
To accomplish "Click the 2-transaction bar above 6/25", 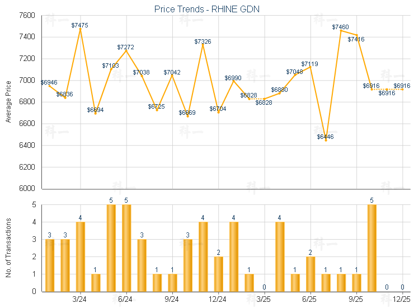I will (310, 274).
